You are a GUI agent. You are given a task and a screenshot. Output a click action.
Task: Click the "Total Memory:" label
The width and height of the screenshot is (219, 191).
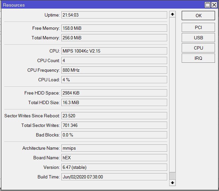(46, 38)
